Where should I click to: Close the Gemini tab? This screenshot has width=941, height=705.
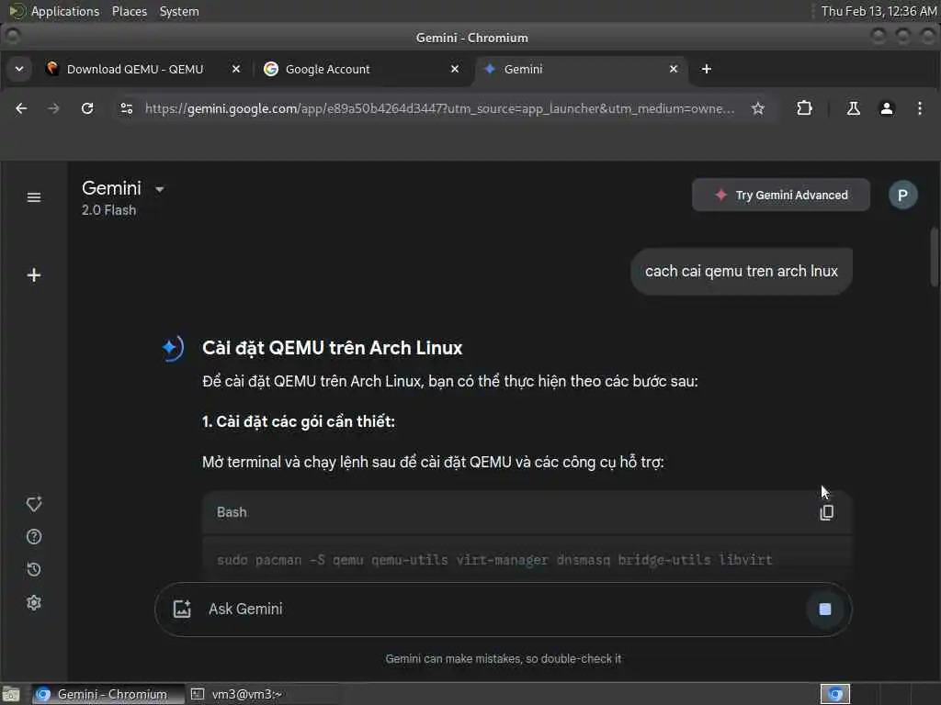pos(674,69)
